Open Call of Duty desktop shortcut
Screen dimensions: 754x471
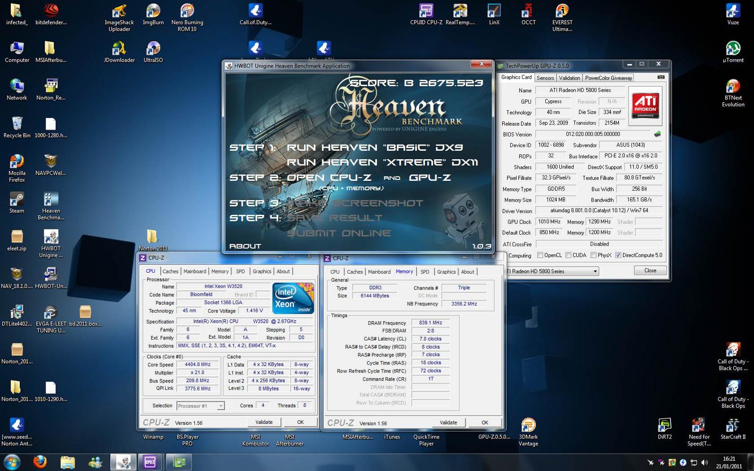pos(255,15)
